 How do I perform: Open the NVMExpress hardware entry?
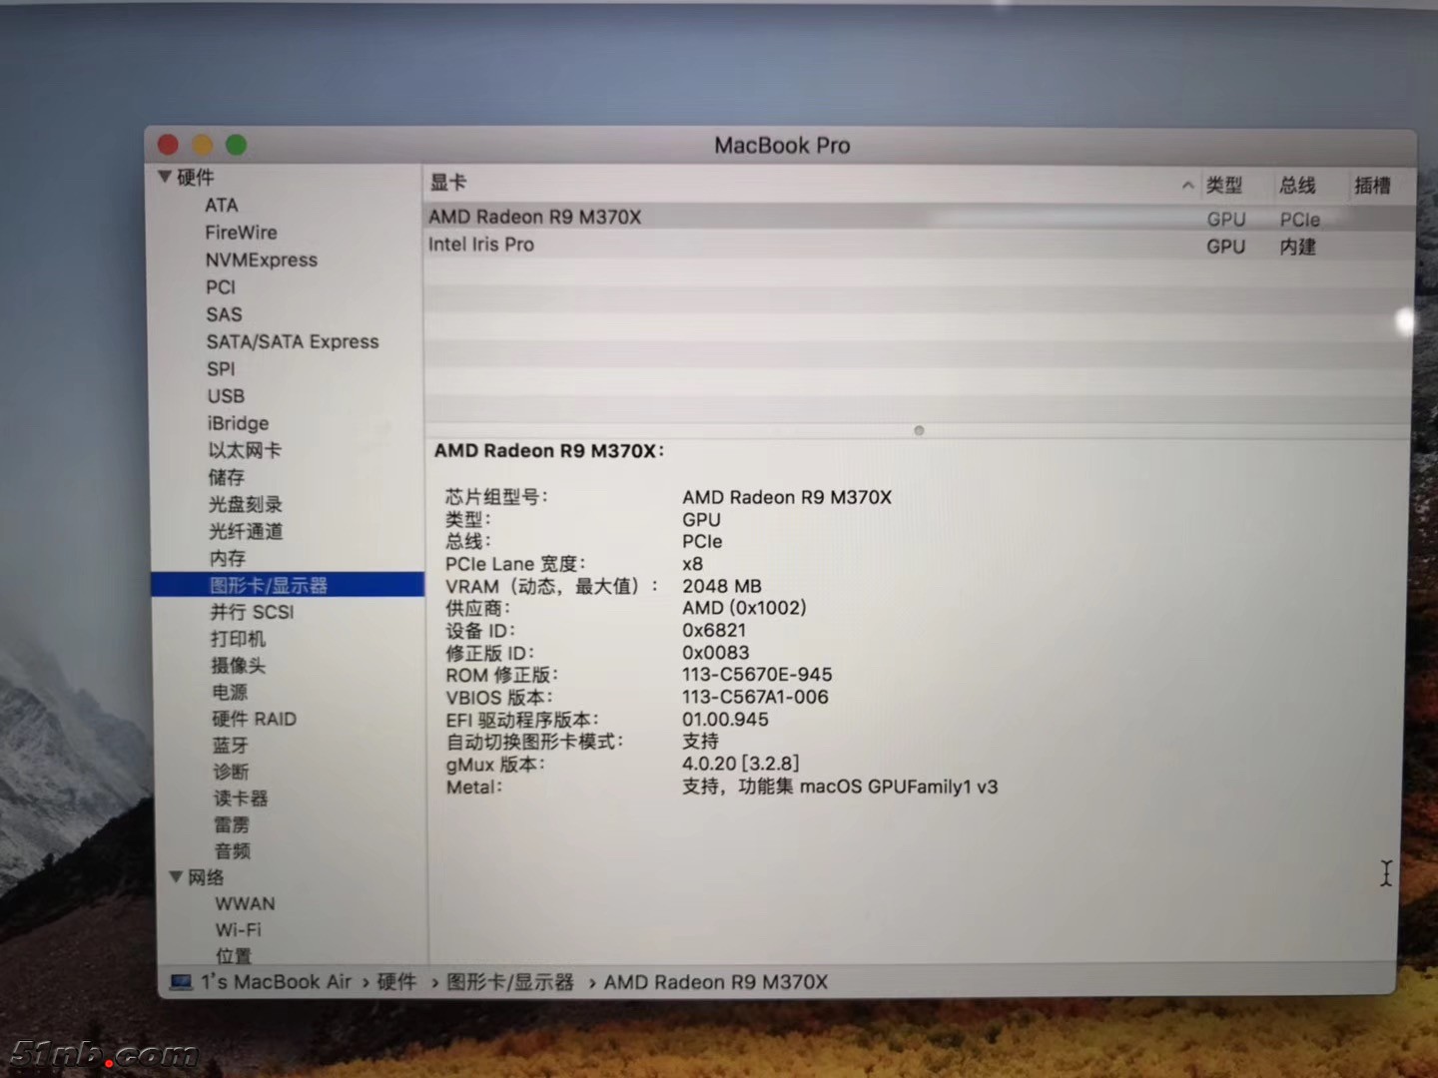pos(262,260)
